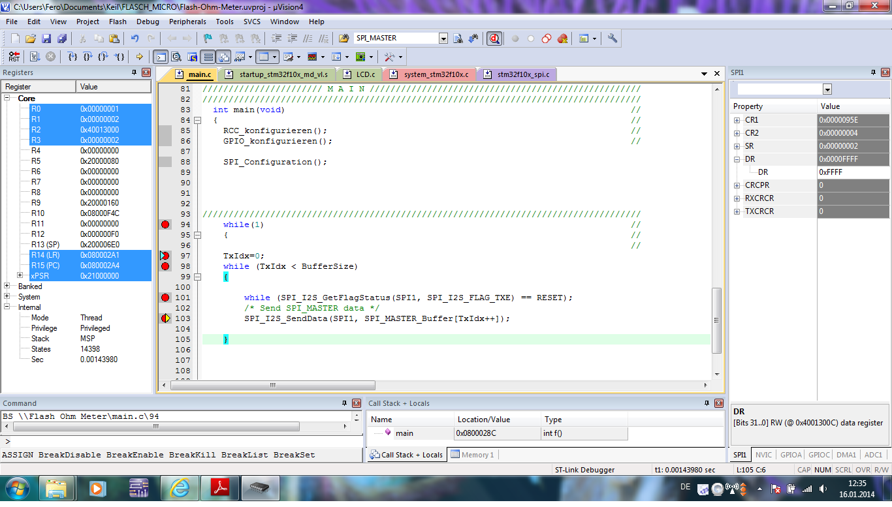
Task: Click the Undo icon
Action: click(x=135, y=38)
